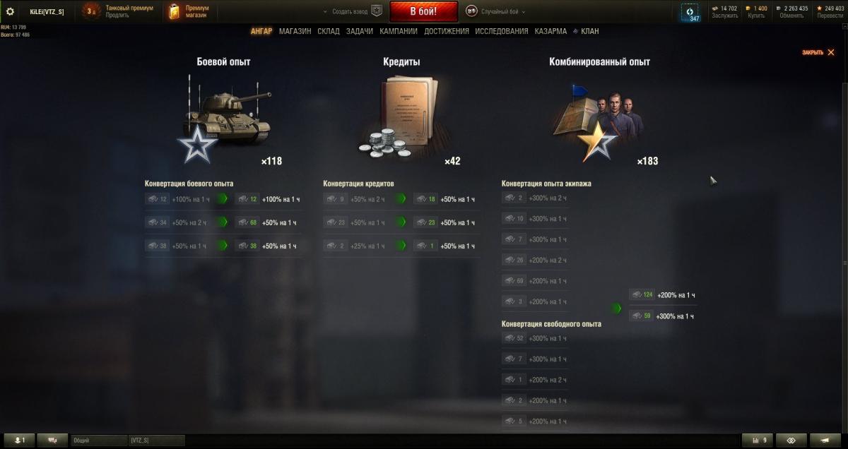Click the Купить gold link
The image size is (848, 449).
[x=755, y=16]
